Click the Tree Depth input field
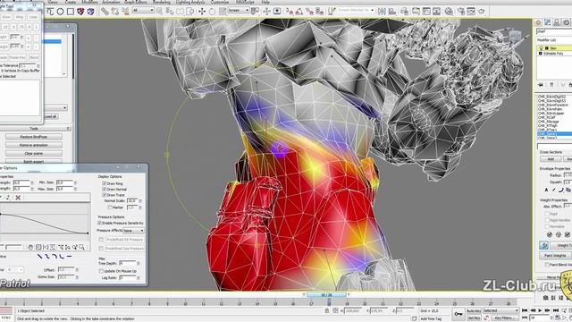 click(x=127, y=263)
